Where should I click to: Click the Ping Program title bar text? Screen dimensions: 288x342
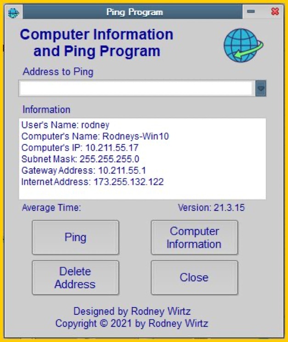coord(135,12)
